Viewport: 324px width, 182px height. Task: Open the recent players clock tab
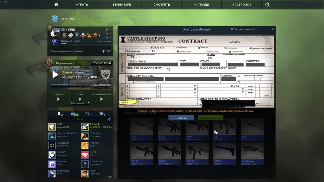tap(88, 114)
